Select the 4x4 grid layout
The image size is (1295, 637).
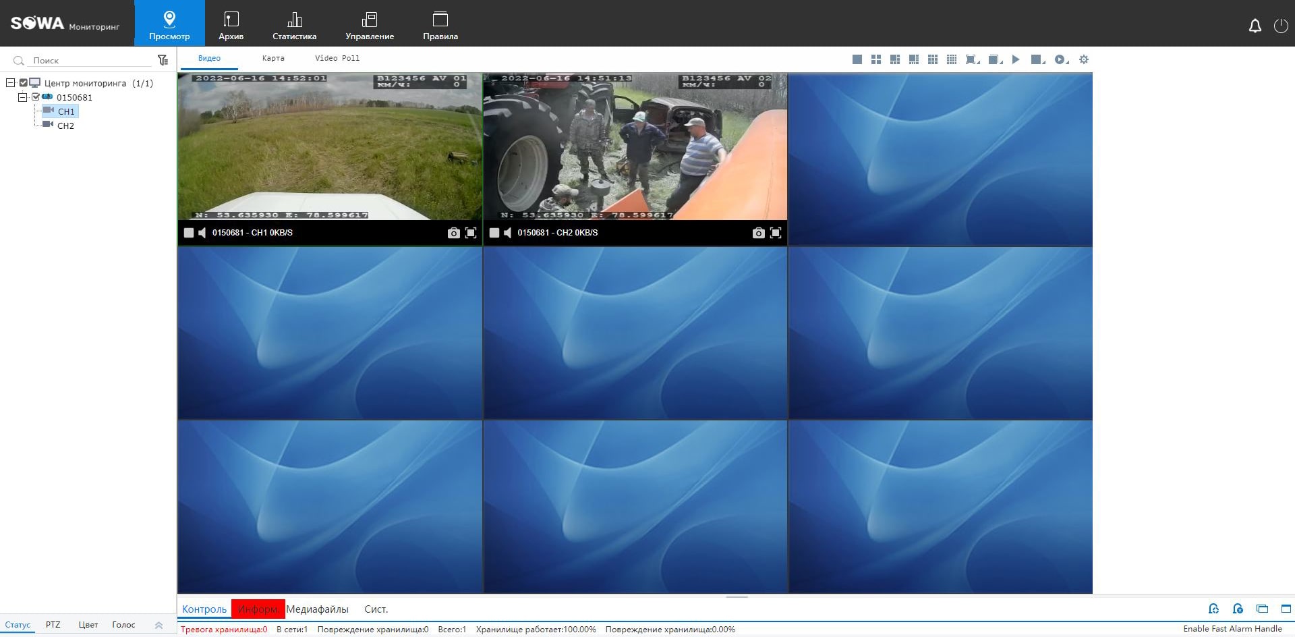point(952,59)
